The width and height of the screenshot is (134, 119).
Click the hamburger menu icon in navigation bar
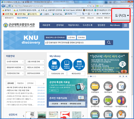click(x=125, y=25)
